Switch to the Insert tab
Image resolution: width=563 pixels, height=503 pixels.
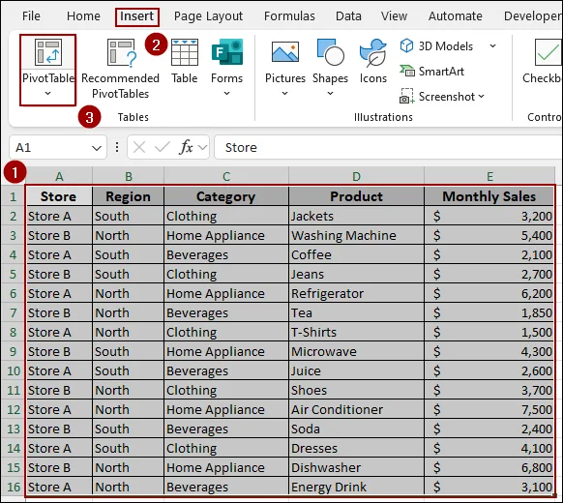[136, 16]
